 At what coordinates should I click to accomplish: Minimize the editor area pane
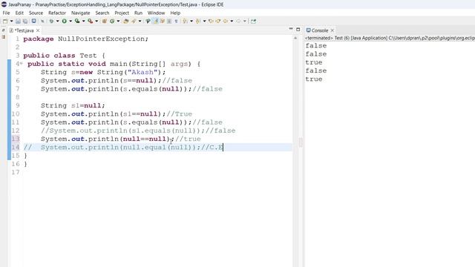click(x=291, y=29)
